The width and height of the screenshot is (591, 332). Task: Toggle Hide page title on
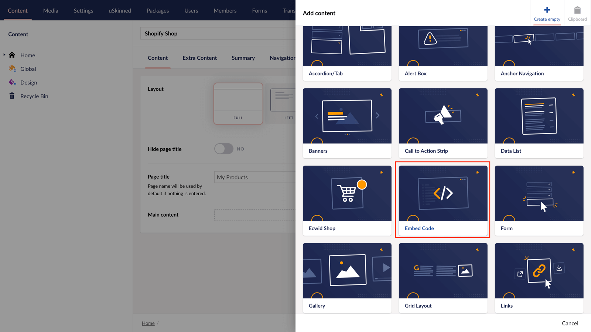(x=223, y=149)
